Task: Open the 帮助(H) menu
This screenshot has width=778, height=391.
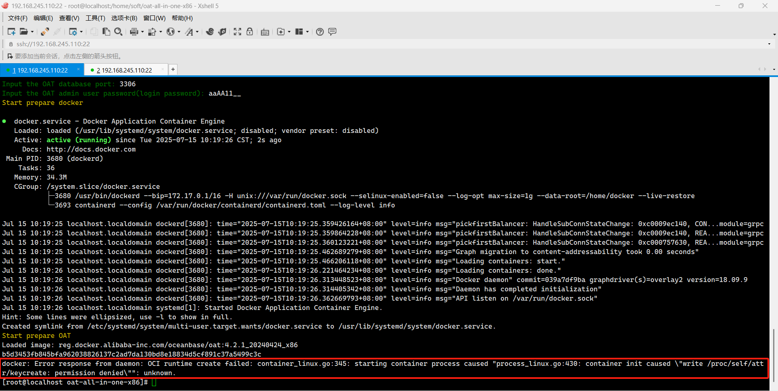Action: click(x=182, y=18)
